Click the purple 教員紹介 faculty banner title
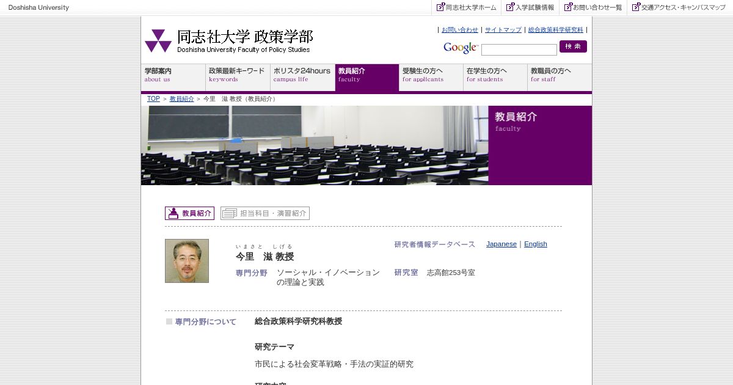The height and width of the screenshot is (385, 733). coord(516,117)
